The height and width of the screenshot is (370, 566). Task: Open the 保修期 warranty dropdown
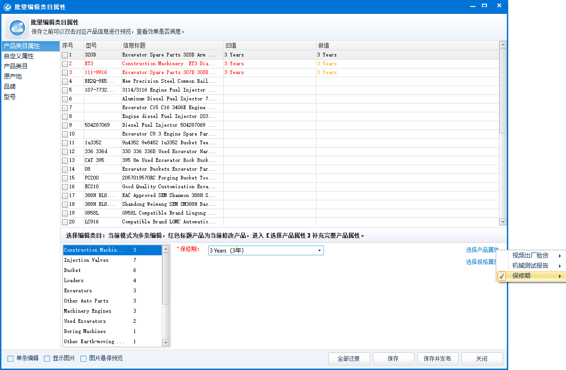(x=266, y=250)
